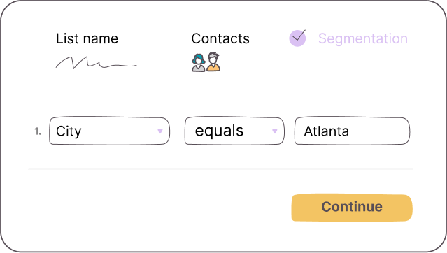This screenshot has height=253, width=447.
Task: Select the Segmentation step label
Action: pyautogui.click(x=363, y=38)
